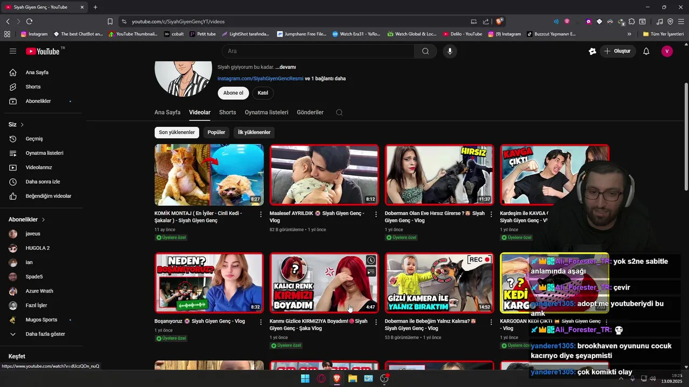Select Popüler filter chip
The width and height of the screenshot is (689, 387).
[216, 132]
